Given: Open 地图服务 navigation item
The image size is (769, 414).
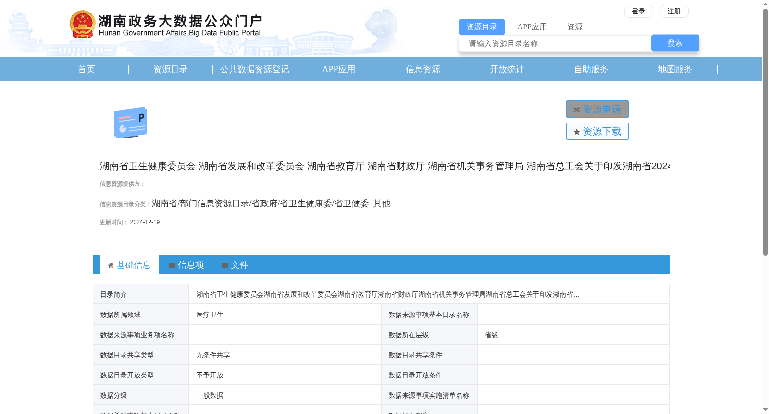Looking at the screenshot, I should pyautogui.click(x=675, y=69).
